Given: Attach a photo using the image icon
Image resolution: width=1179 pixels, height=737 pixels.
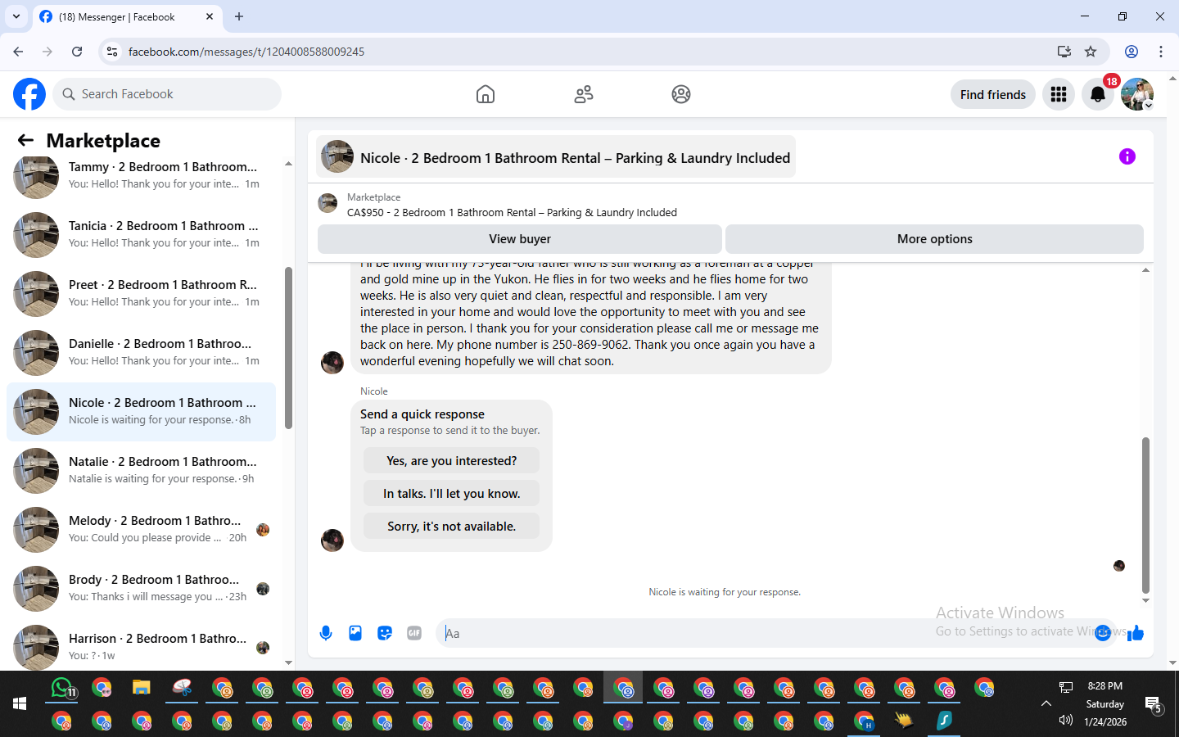Looking at the screenshot, I should tap(355, 633).
